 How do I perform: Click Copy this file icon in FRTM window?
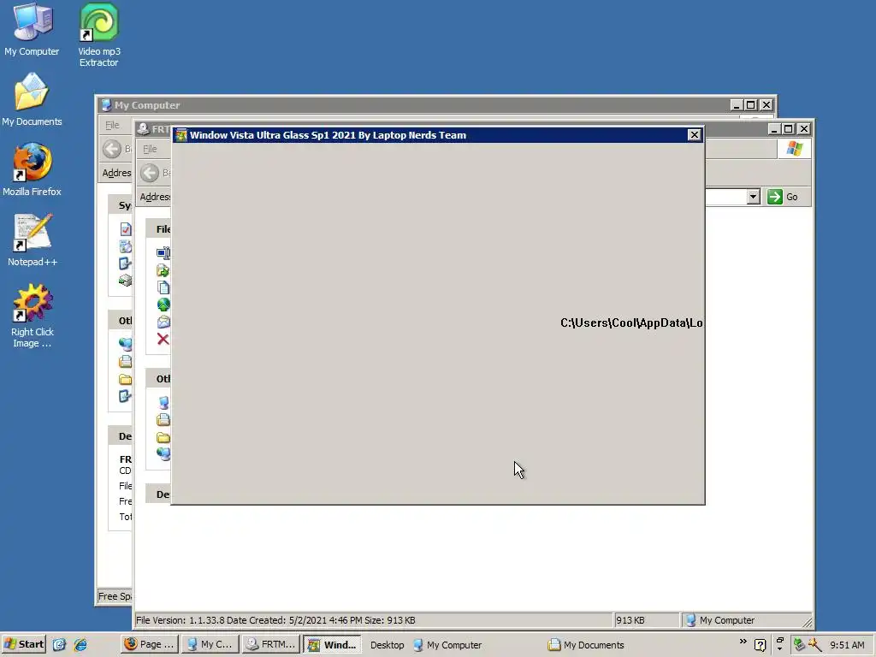(x=163, y=287)
